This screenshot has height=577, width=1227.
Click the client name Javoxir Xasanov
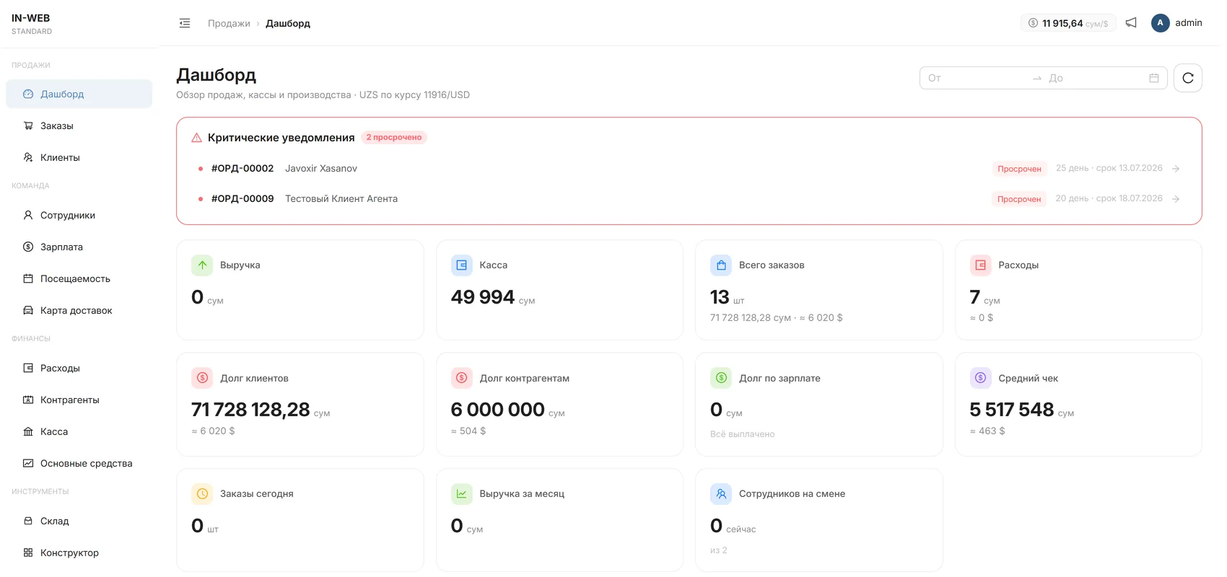(x=321, y=168)
